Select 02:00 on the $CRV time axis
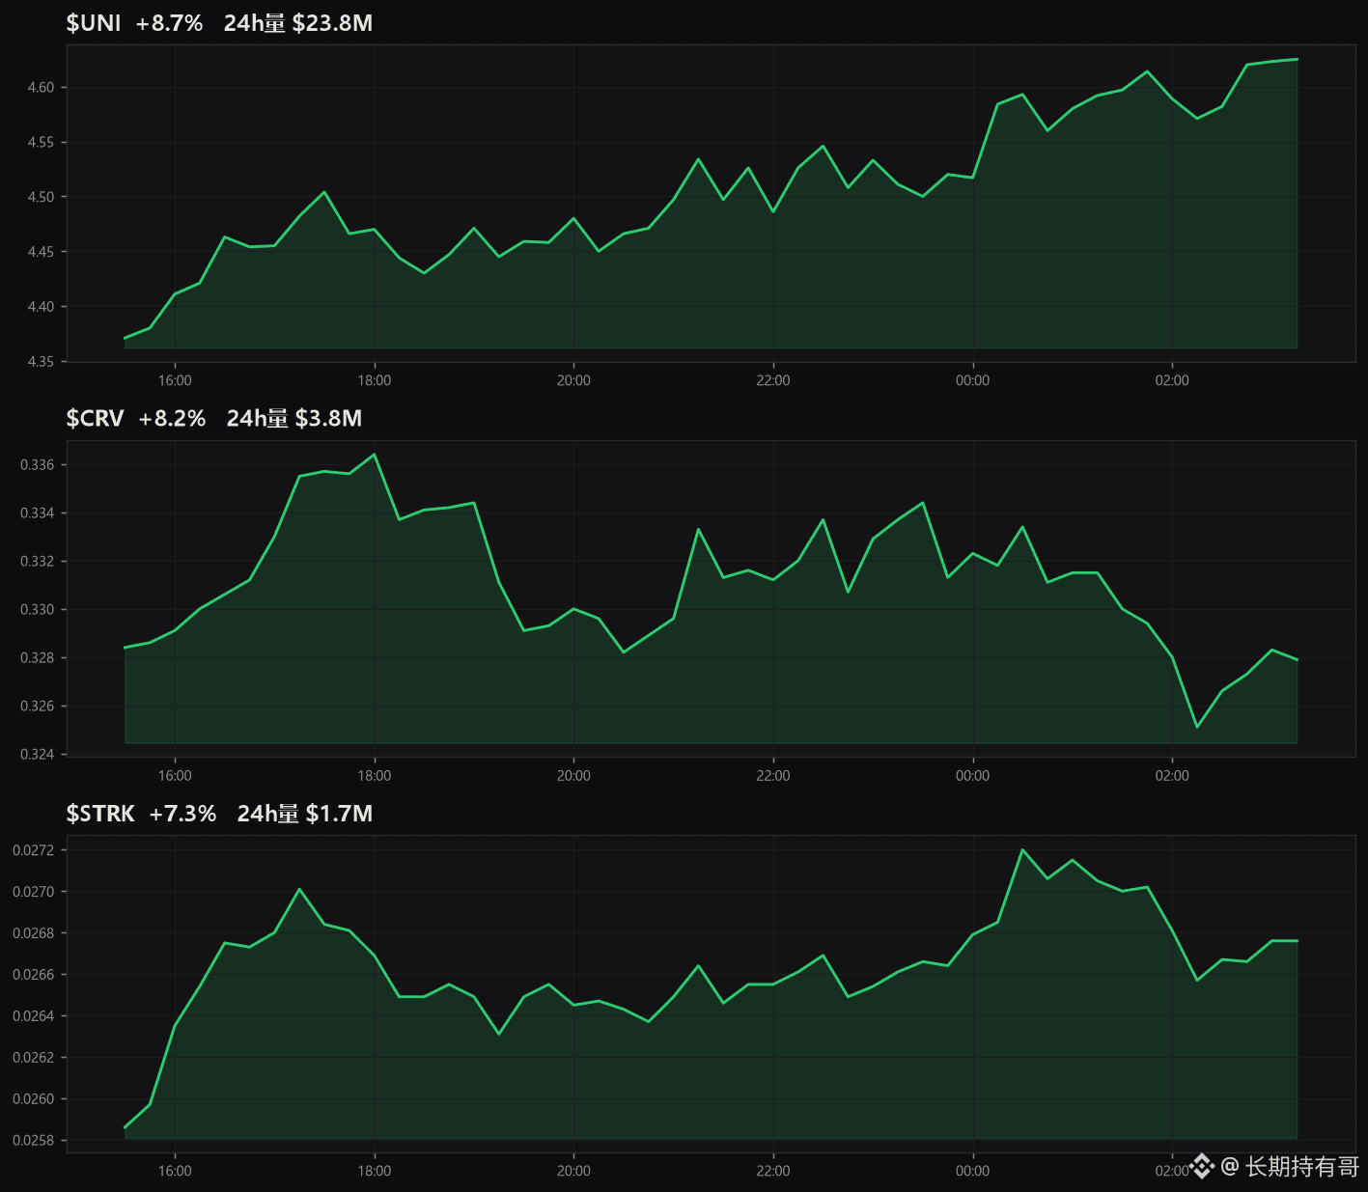 1172,776
